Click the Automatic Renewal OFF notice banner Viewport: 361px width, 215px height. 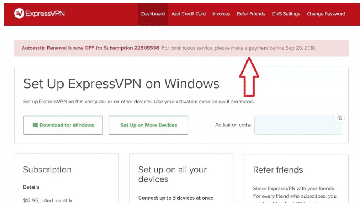pos(181,48)
